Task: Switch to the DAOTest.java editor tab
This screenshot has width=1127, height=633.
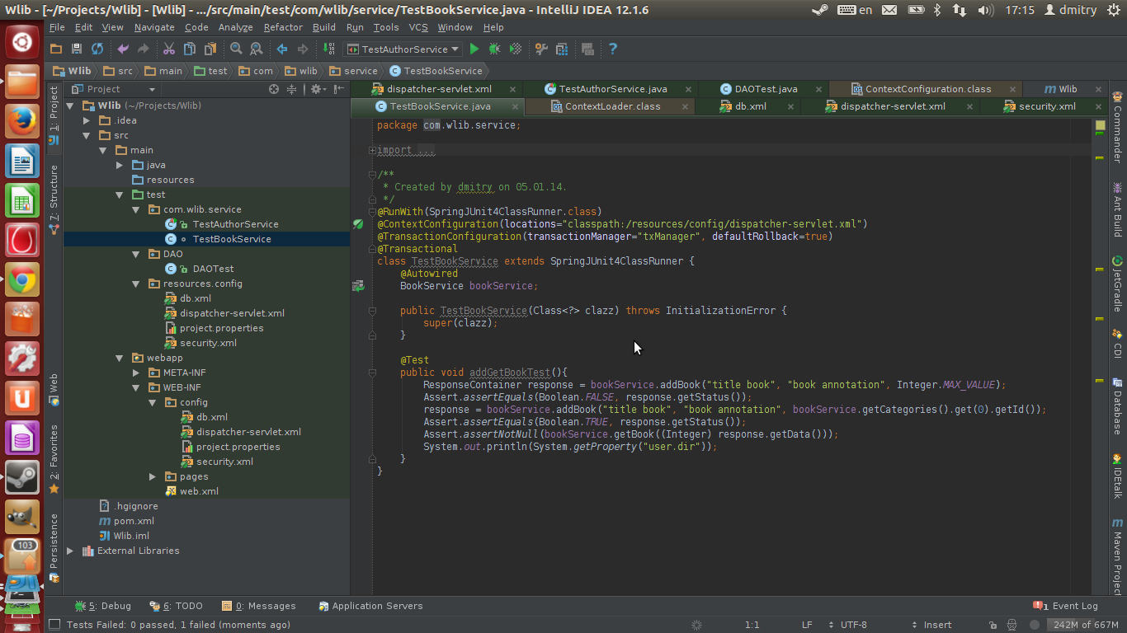Action: (x=765, y=89)
